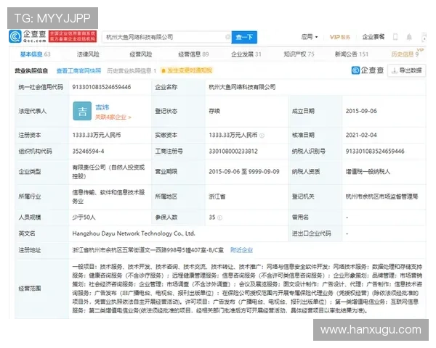Open 历史营业执照信息 1 link
Viewport: 436px width, 348px height.
click(132, 71)
